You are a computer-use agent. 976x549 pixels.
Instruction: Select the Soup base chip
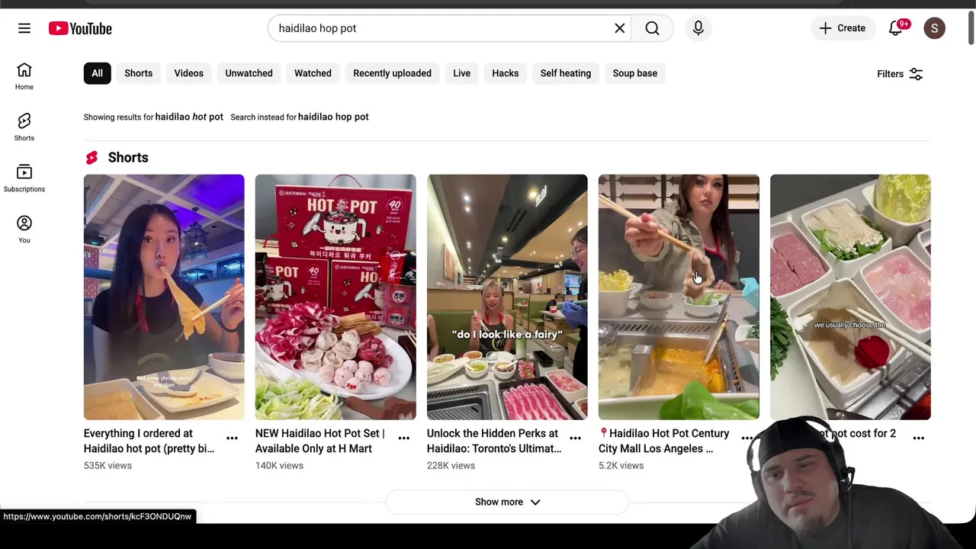[x=634, y=73]
